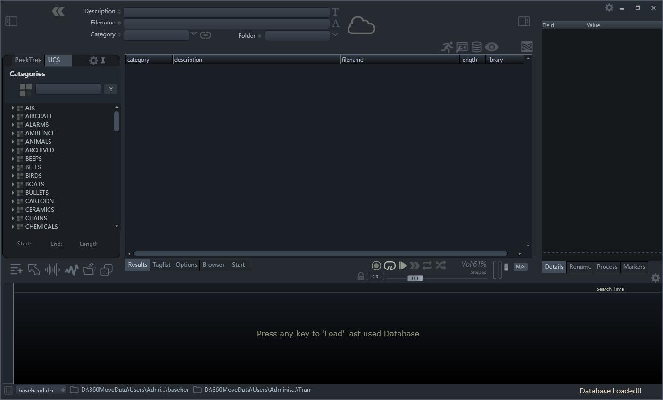The height and width of the screenshot is (400, 663).
Task: Click the running-man action icon
Action: point(447,46)
